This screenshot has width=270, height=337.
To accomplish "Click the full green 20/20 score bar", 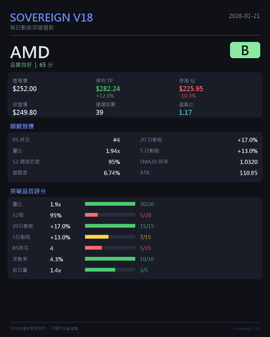I will 110,204.
